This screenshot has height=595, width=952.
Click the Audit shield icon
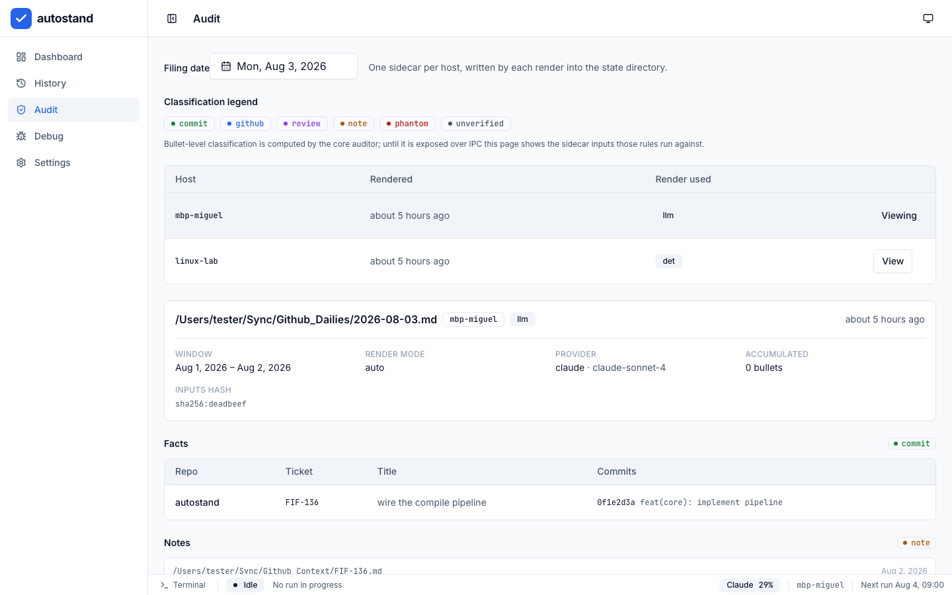pyautogui.click(x=21, y=110)
